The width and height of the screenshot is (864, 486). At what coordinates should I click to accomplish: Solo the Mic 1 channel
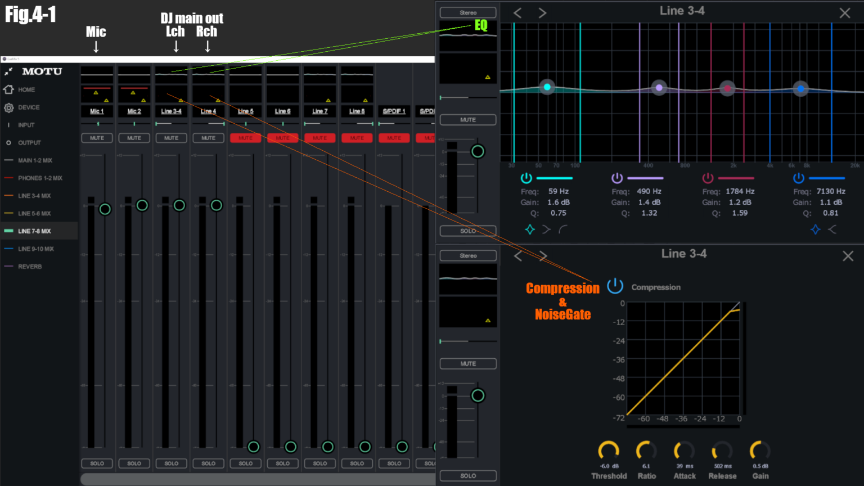(97, 463)
